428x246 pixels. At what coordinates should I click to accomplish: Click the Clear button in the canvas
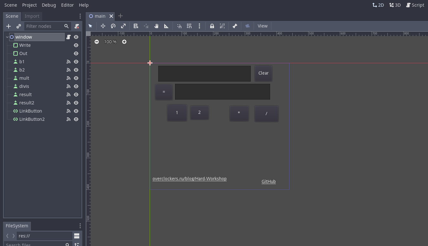pyautogui.click(x=263, y=73)
